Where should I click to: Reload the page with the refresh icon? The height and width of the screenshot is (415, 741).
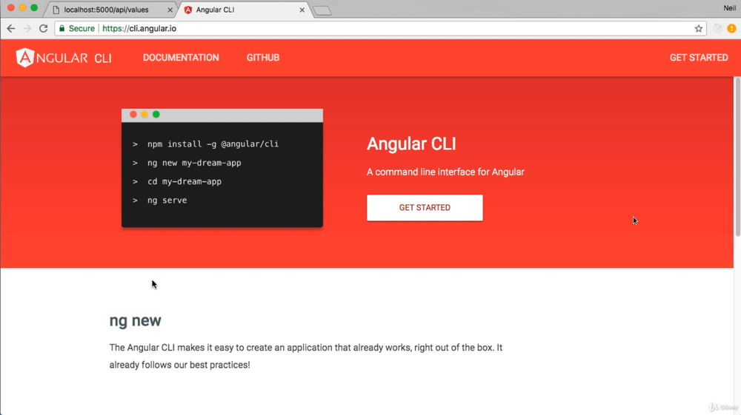coord(44,29)
